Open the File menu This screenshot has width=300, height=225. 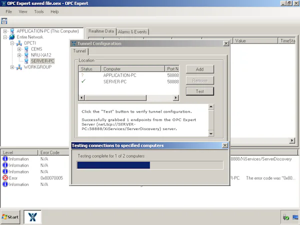click(x=8, y=11)
